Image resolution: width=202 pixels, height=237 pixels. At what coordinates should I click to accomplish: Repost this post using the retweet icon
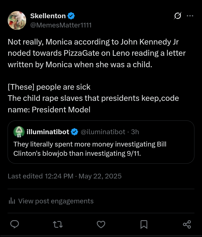pos(58,224)
